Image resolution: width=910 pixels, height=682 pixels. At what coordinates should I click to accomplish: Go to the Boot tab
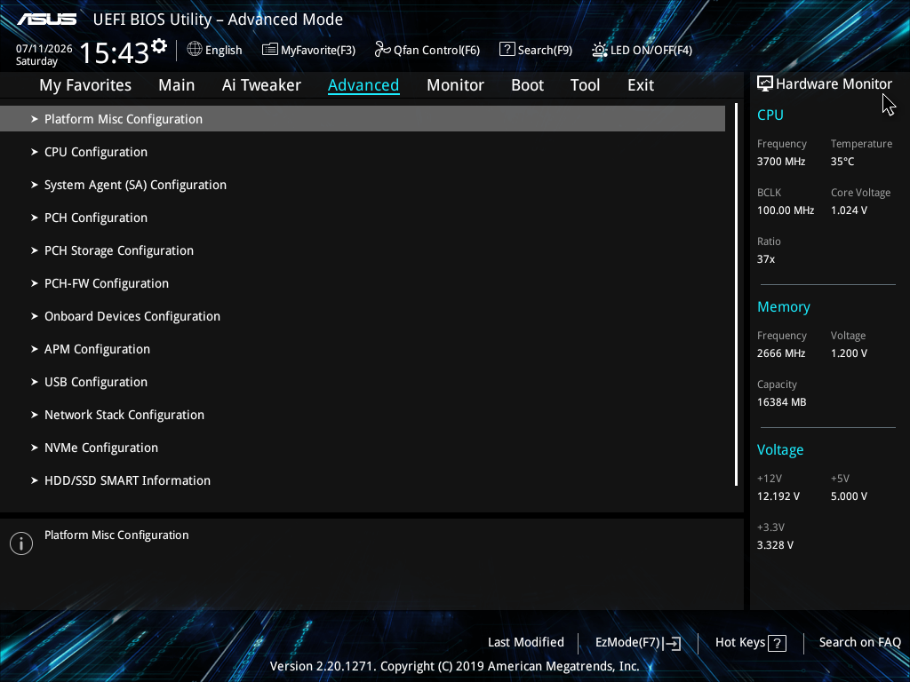pyautogui.click(x=528, y=85)
